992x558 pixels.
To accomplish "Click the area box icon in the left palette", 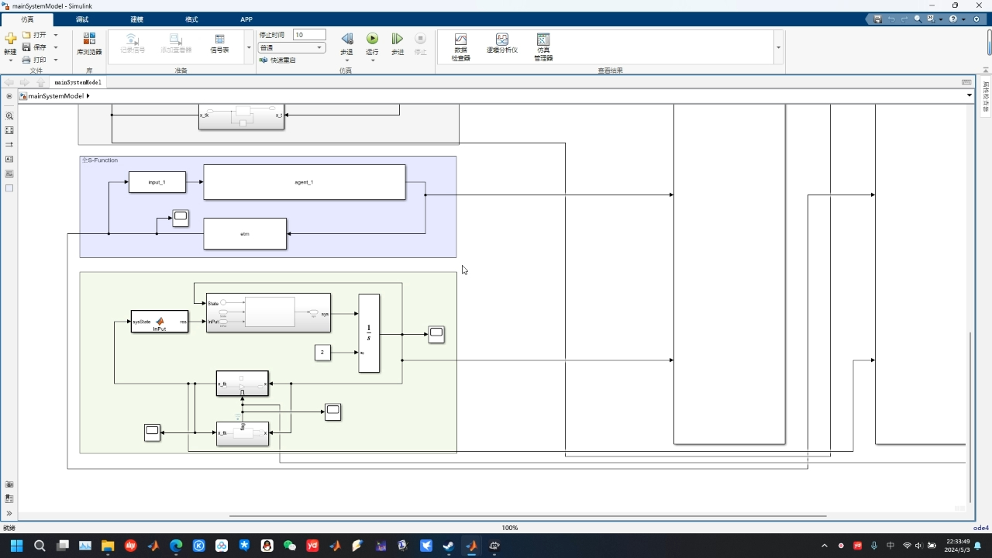I will [9, 188].
